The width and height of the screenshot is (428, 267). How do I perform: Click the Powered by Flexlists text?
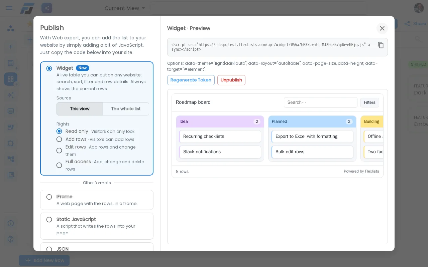point(361,171)
